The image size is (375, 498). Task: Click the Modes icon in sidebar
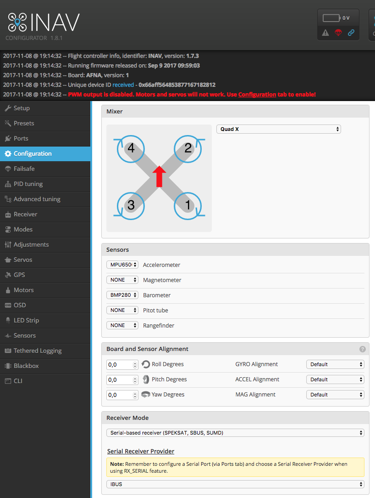pos(8,230)
